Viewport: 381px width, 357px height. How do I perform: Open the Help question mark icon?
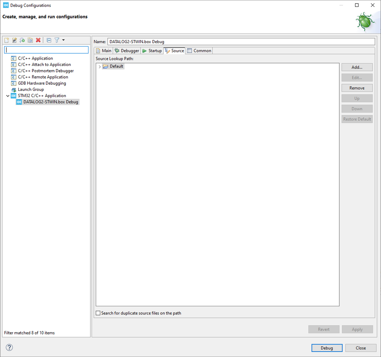click(9, 347)
